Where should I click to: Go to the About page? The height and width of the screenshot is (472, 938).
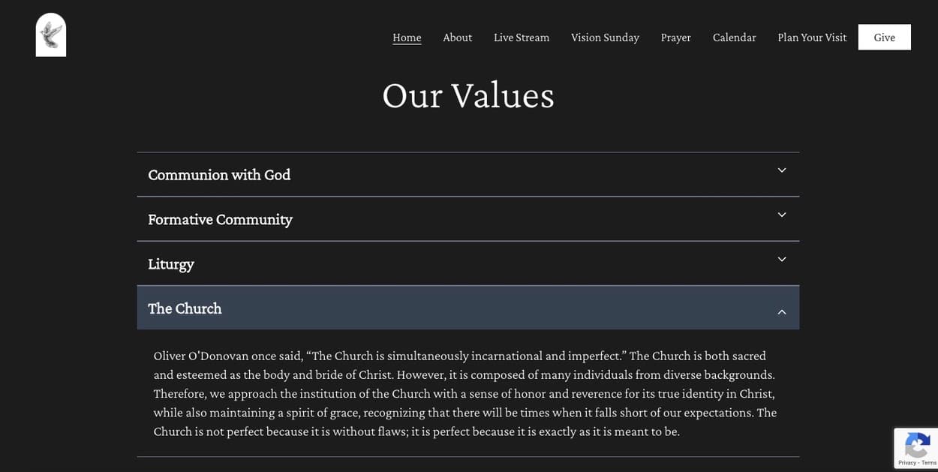[457, 38]
